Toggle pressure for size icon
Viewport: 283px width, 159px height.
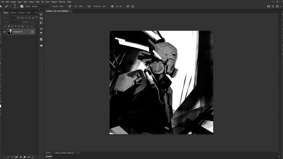[128, 6]
